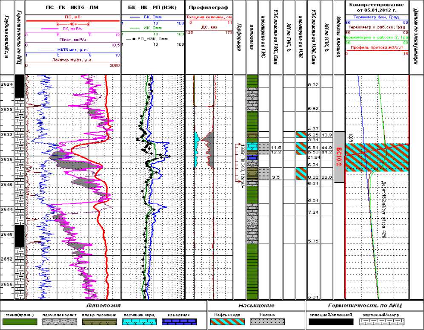The width and height of the screenshot is (424, 330).
Task: Select the depth mark 2632
Action: (x=7, y=135)
